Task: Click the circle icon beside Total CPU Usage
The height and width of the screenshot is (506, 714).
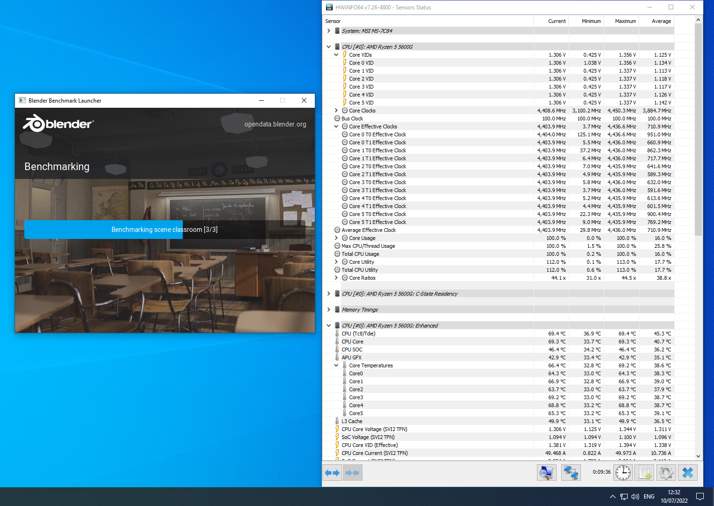Action: click(337, 254)
